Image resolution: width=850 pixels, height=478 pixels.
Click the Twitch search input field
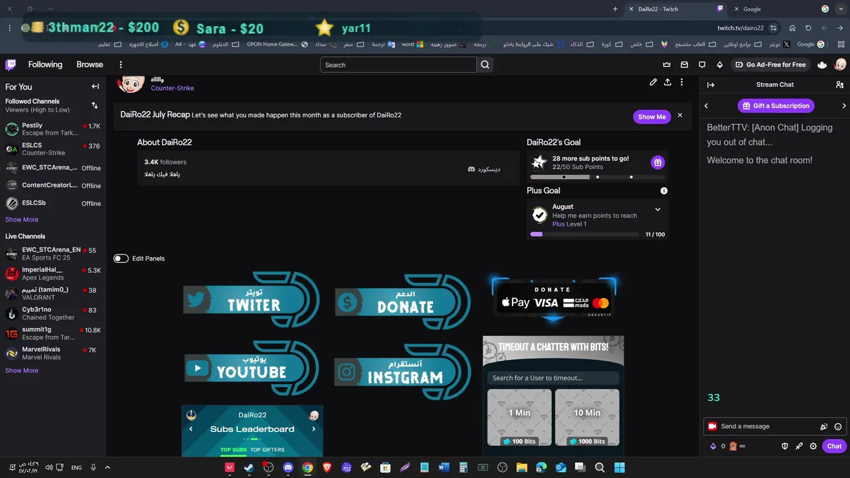(398, 64)
